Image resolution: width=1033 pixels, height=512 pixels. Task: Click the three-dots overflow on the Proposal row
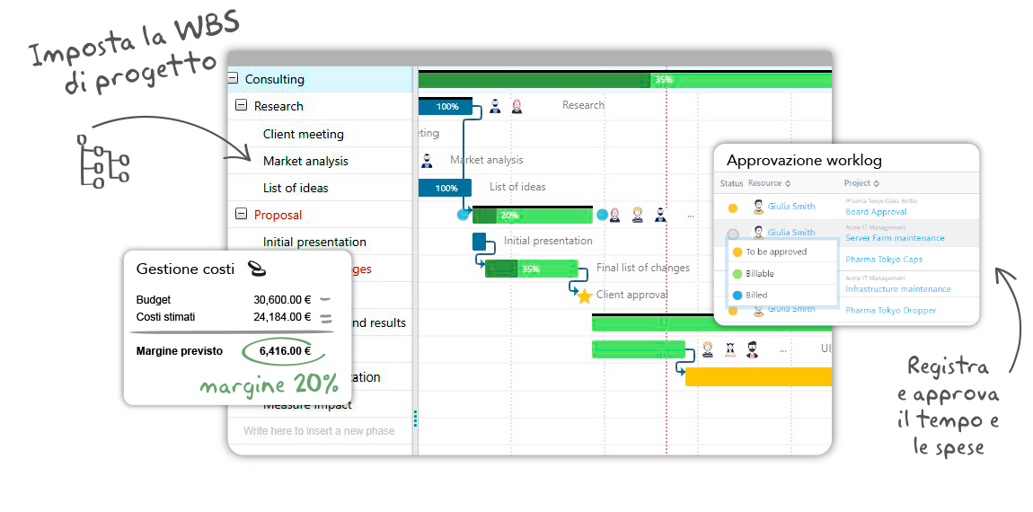coord(690,216)
